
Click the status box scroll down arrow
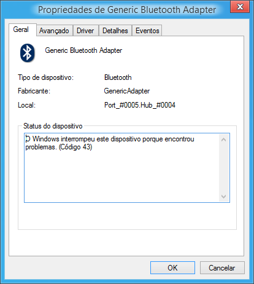click(223, 197)
